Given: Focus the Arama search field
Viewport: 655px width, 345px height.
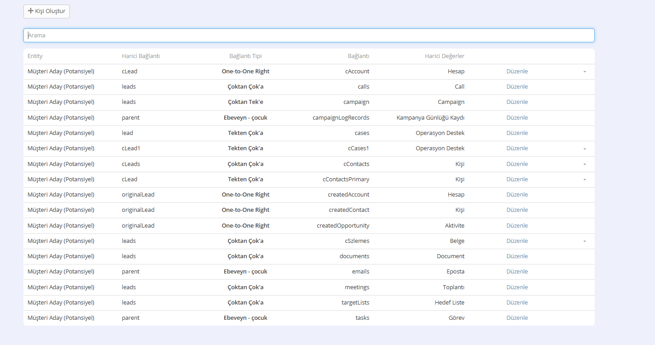Looking at the screenshot, I should coord(309,36).
